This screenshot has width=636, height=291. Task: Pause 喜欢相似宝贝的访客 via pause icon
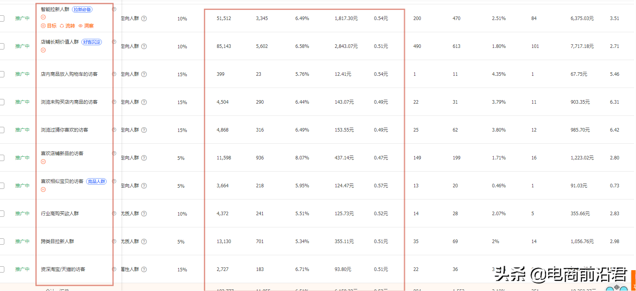(43, 189)
